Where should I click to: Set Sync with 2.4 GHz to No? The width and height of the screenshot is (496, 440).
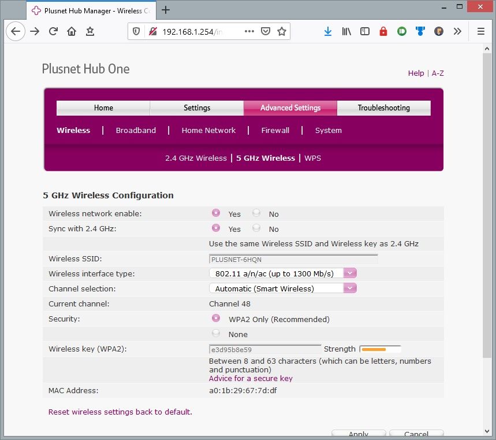256,228
